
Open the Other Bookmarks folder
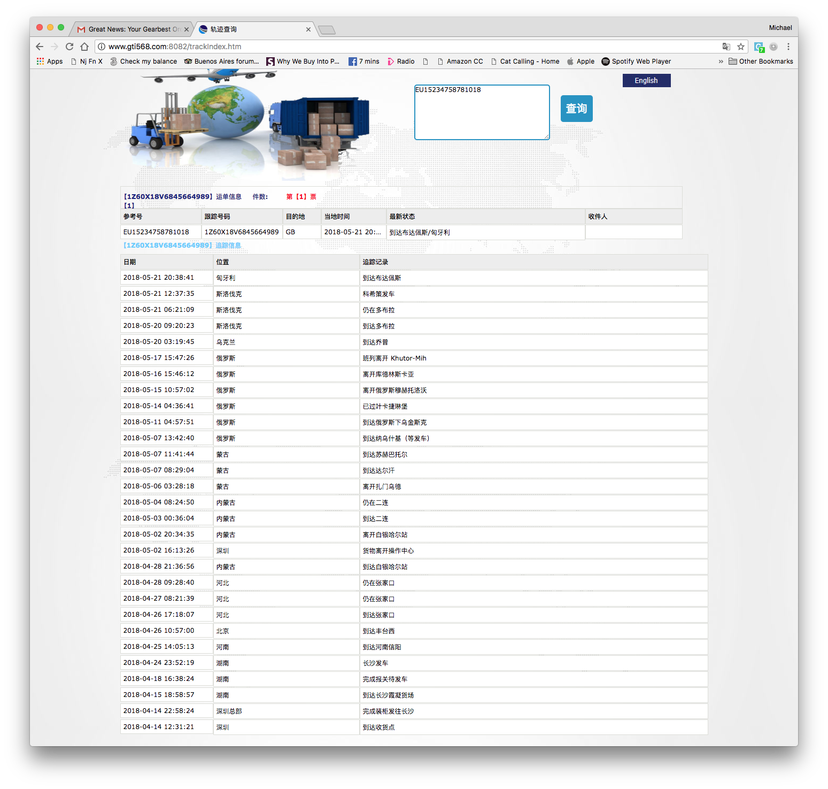pos(761,62)
